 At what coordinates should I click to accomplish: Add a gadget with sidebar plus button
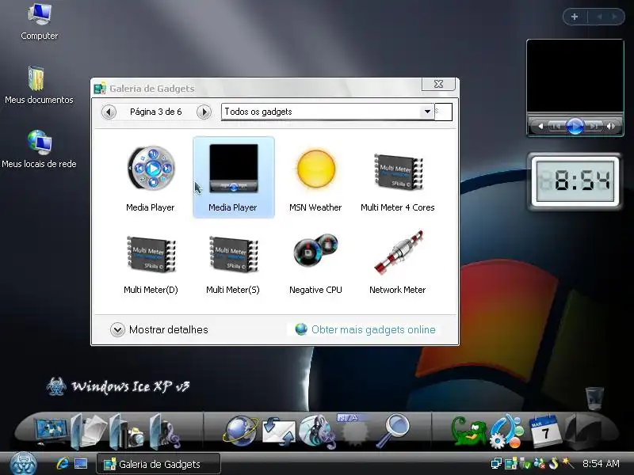point(575,17)
